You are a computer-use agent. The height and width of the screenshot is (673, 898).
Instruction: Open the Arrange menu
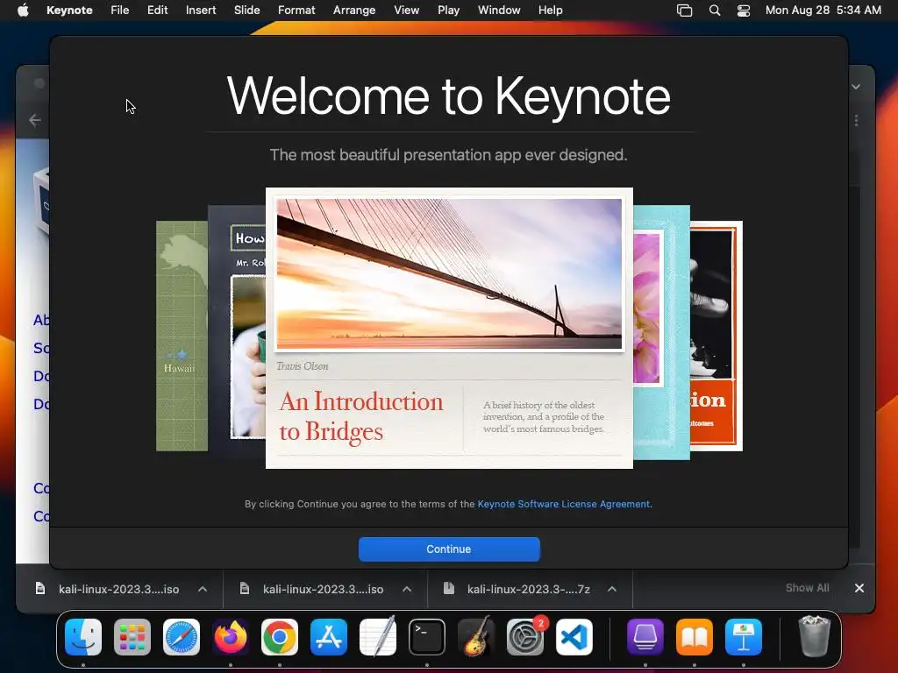(x=354, y=11)
